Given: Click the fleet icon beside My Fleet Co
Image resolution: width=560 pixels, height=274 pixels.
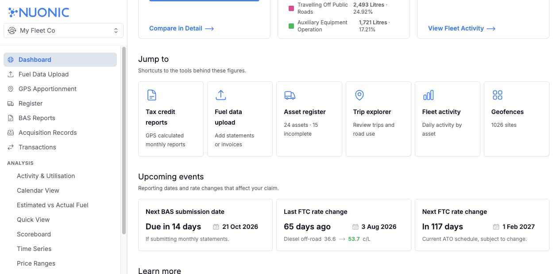Looking at the screenshot, I should (12, 30).
